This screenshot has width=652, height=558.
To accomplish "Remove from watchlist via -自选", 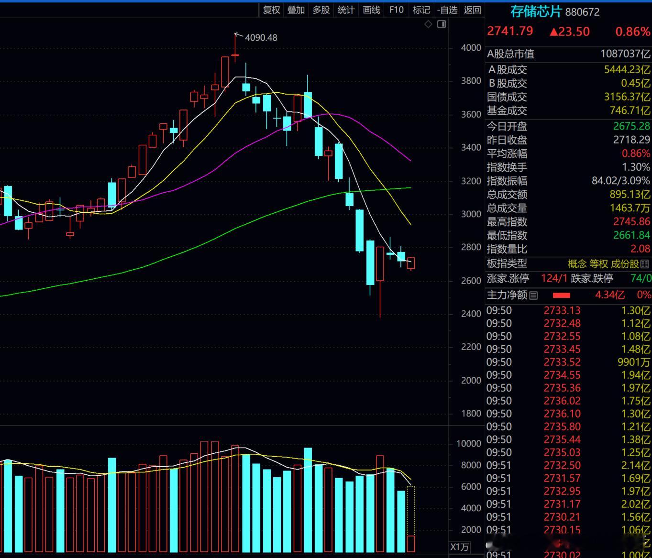I will (x=447, y=10).
